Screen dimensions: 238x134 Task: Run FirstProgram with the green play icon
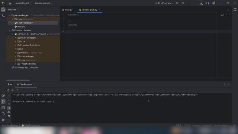click(x=177, y=3)
